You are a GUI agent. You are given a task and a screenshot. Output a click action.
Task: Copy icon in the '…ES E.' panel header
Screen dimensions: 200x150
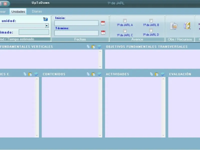pos(25,74)
